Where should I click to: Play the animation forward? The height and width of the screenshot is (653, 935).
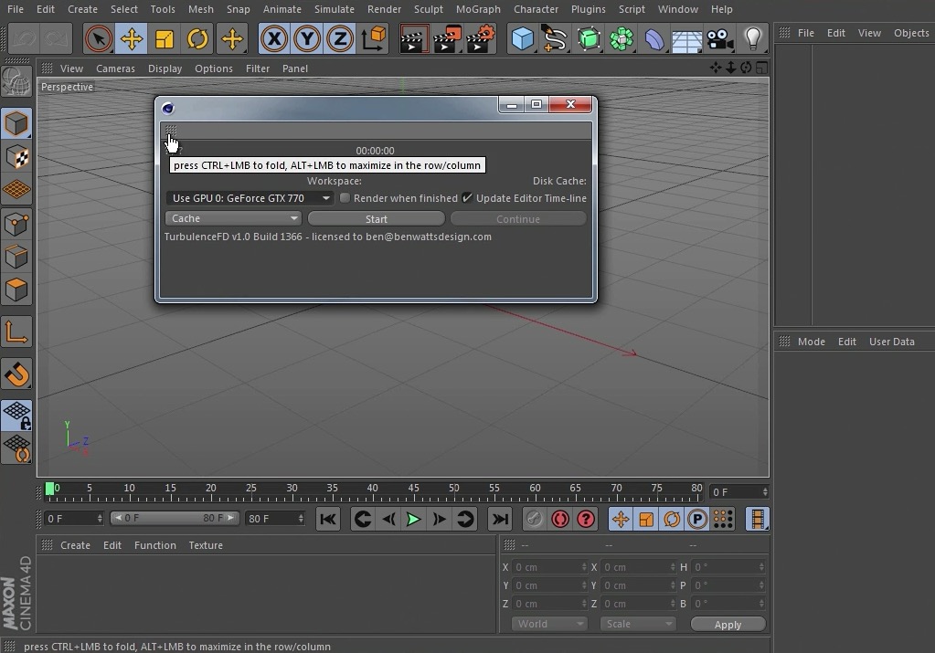tap(413, 519)
